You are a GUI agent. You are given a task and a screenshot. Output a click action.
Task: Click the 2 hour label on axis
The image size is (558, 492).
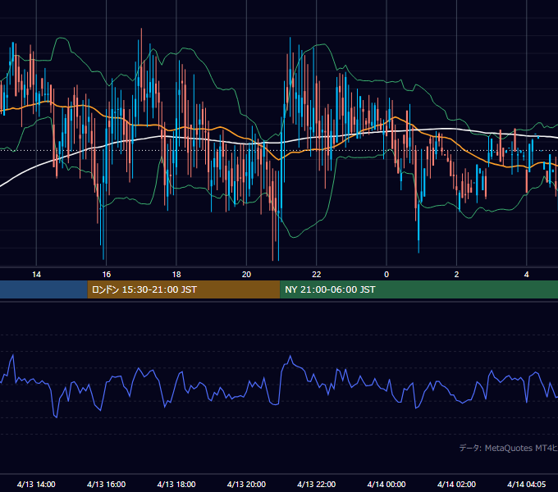click(456, 275)
